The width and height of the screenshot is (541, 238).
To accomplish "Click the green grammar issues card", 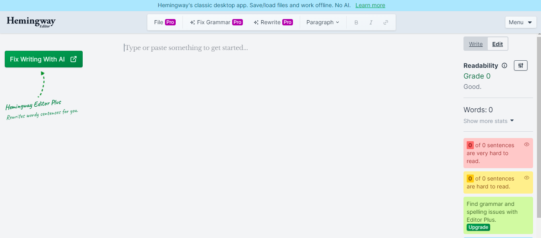I will pyautogui.click(x=498, y=215).
